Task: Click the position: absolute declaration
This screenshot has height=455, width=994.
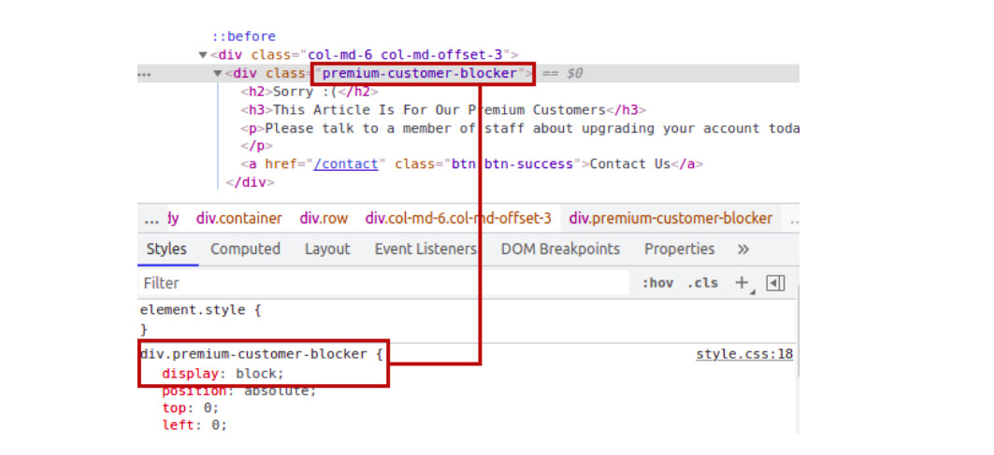Action: (x=239, y=391)
